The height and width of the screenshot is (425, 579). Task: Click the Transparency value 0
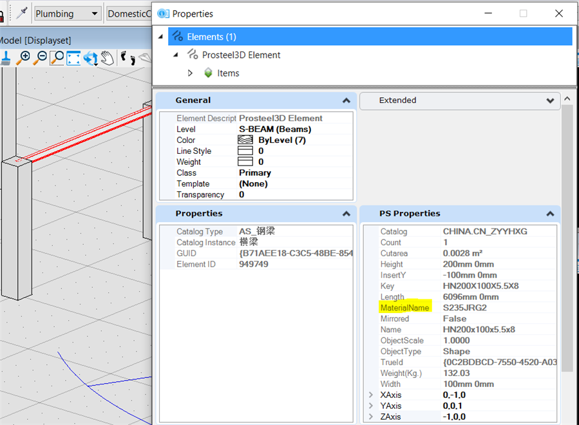click(x=242, y=194)
